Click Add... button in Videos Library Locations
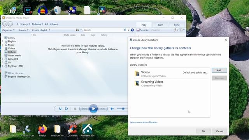Viewport: 249px width, 140px height. coord(219,70)
